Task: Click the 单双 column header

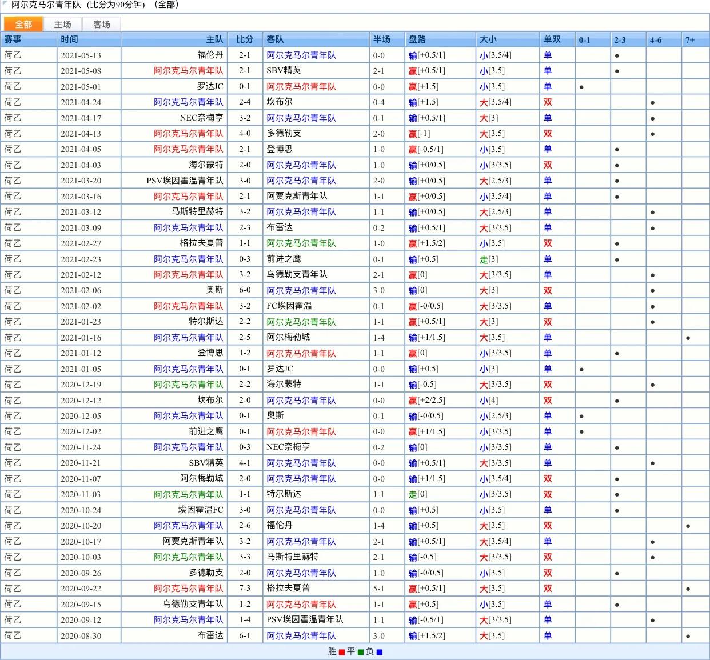Action: pos(552,39)
